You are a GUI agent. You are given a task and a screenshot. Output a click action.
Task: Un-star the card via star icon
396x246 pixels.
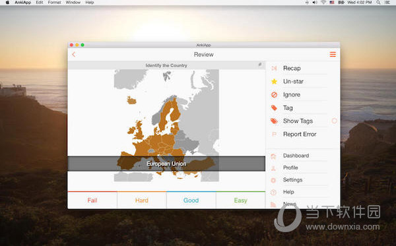tap(274, 81)
